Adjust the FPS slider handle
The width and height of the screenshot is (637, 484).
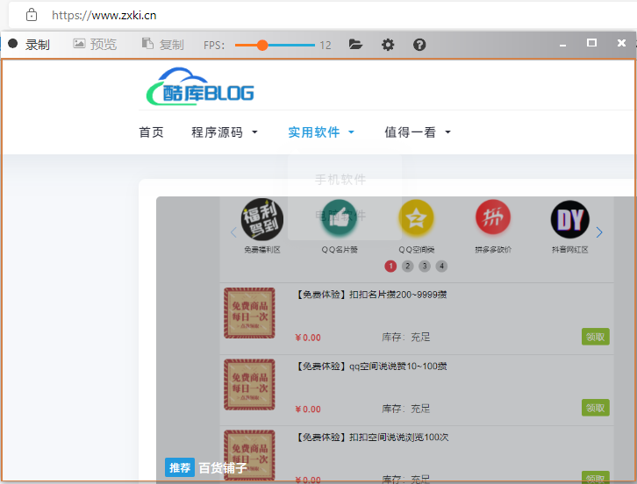262,45
